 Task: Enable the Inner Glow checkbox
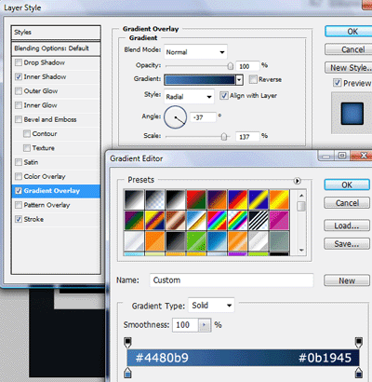[19, 105]
